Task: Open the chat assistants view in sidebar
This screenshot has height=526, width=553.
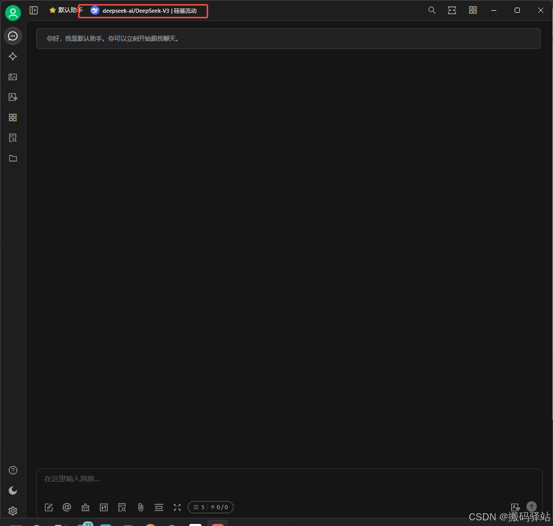Action: click(x=13, y=36)
